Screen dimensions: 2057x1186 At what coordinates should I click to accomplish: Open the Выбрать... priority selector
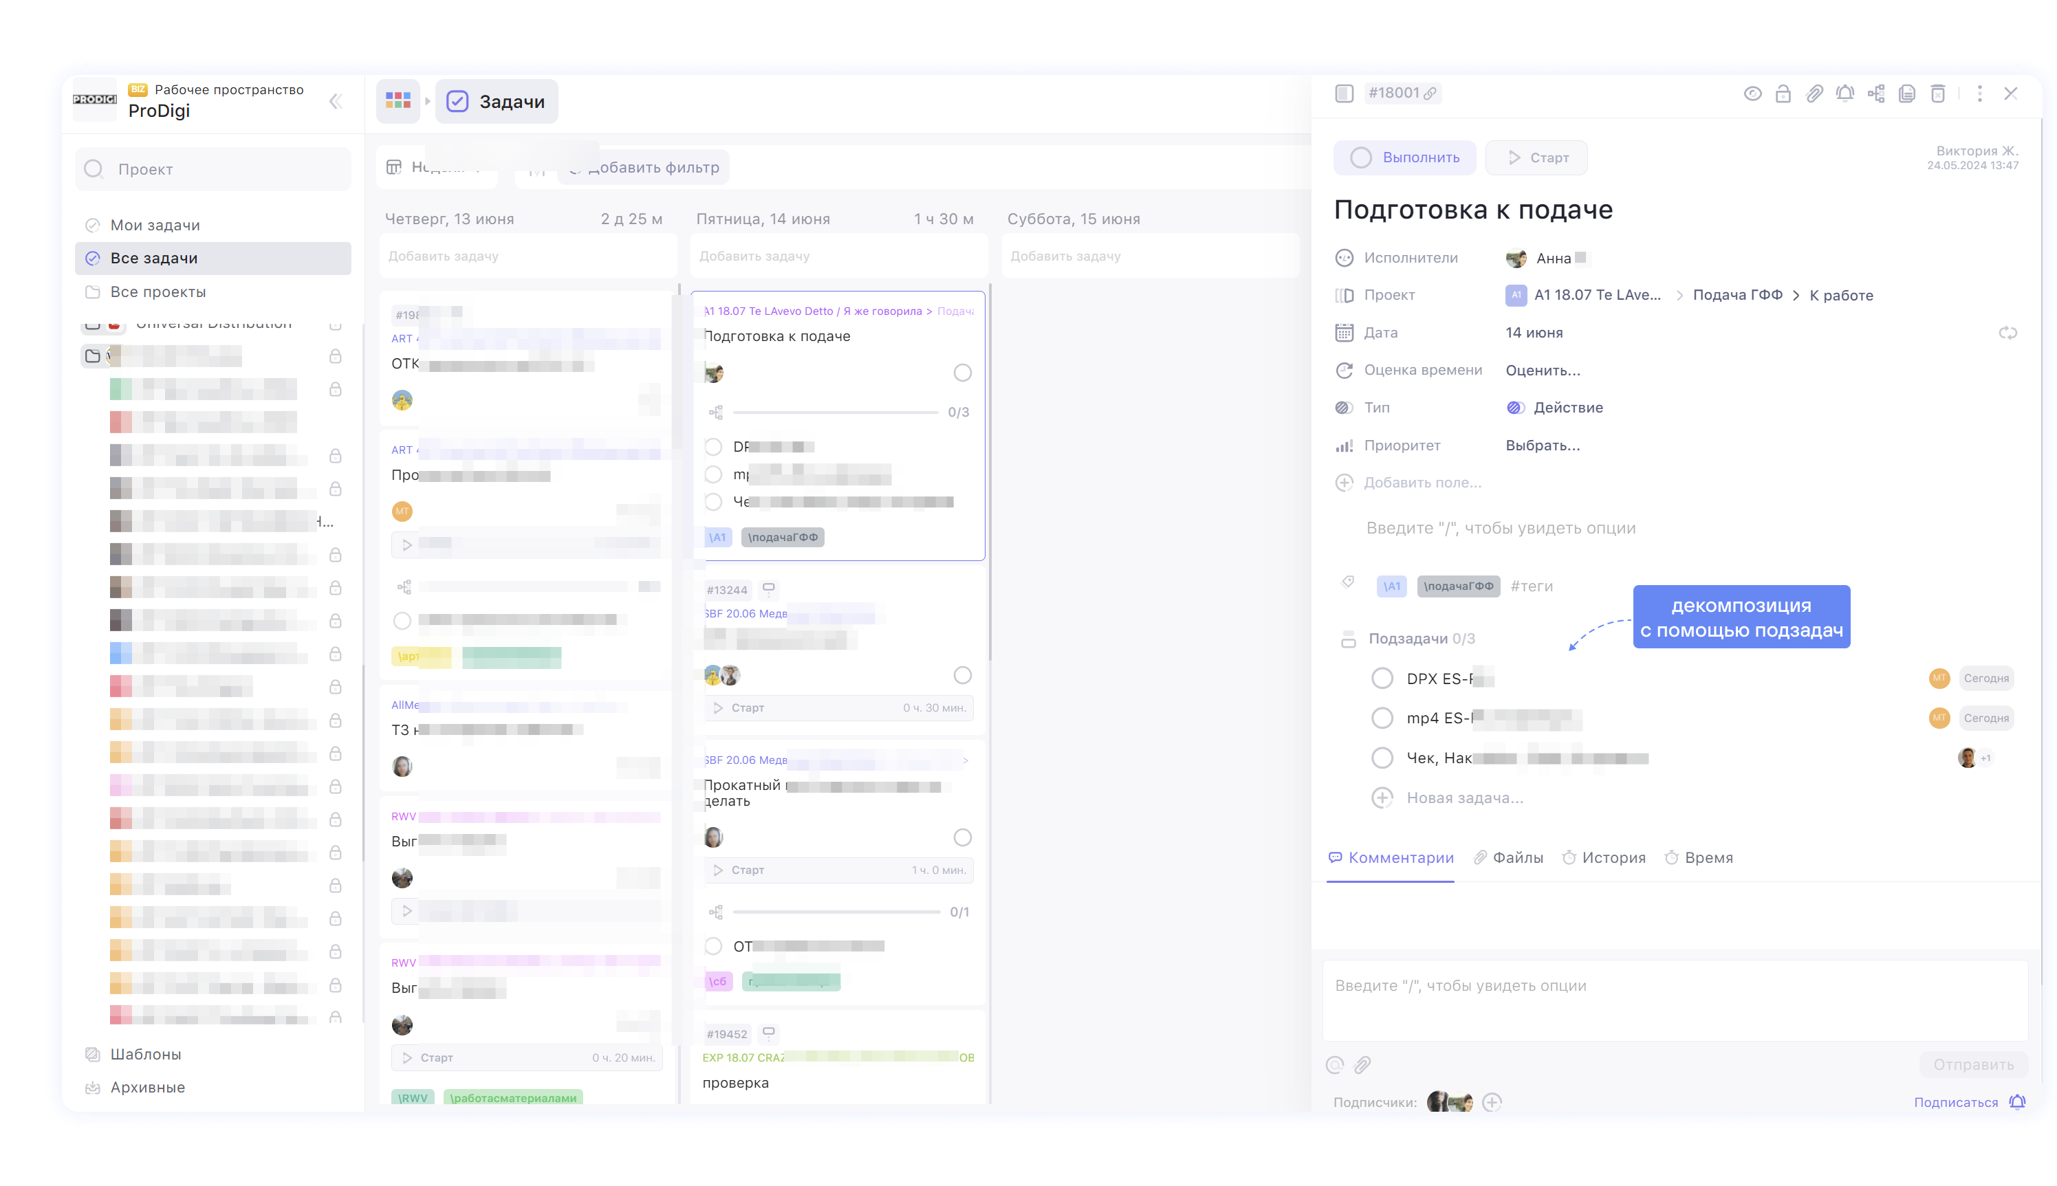point(1542,446)
